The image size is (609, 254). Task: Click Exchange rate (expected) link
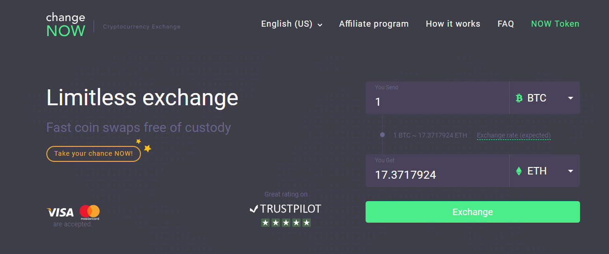514,136
